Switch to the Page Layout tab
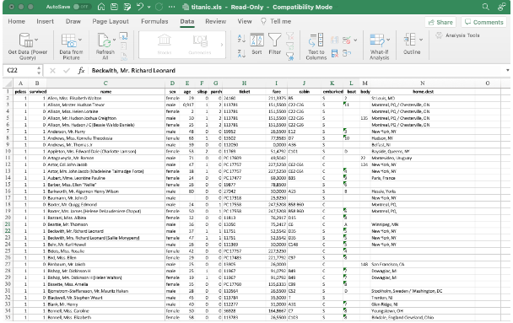Screen dimensions: 513x323 point(111,22)
